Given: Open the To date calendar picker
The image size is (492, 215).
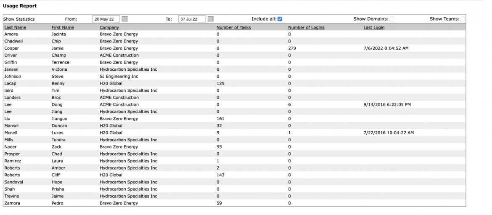Looking at the screenshot, I should pyautogui.click(x=211, y=19).
